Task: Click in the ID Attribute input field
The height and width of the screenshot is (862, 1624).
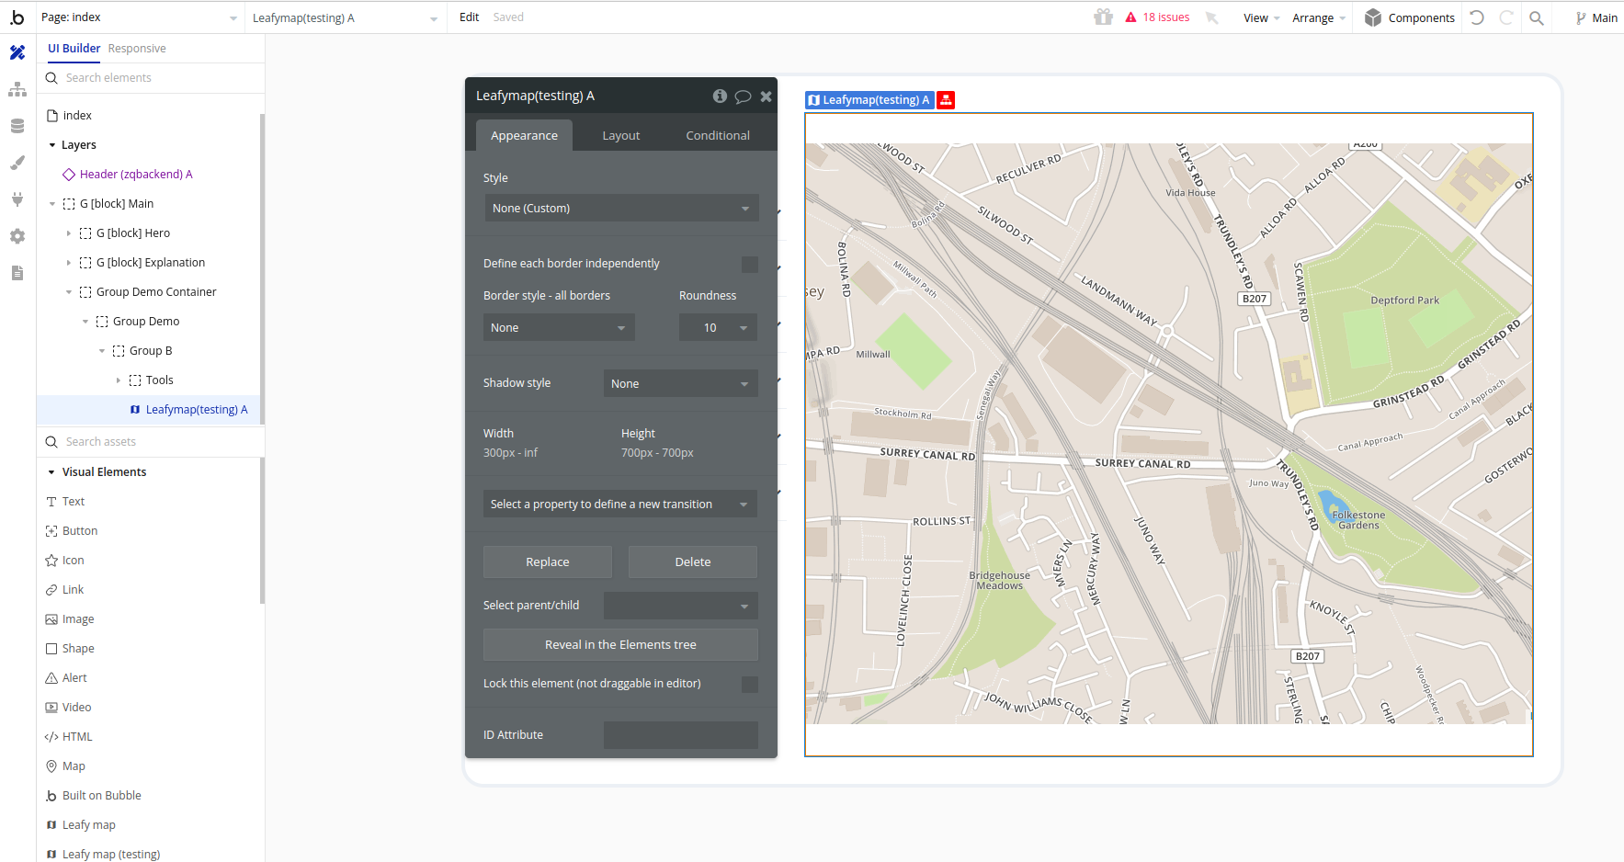Action: (681, 735)
